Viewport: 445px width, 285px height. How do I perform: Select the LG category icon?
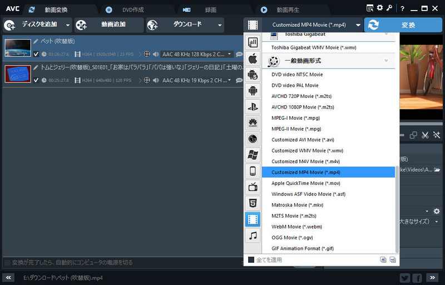pyautogui.click(x=253, y=139)
